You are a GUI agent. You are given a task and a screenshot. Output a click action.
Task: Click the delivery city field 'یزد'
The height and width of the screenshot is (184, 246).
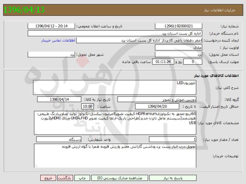(51, 55)
